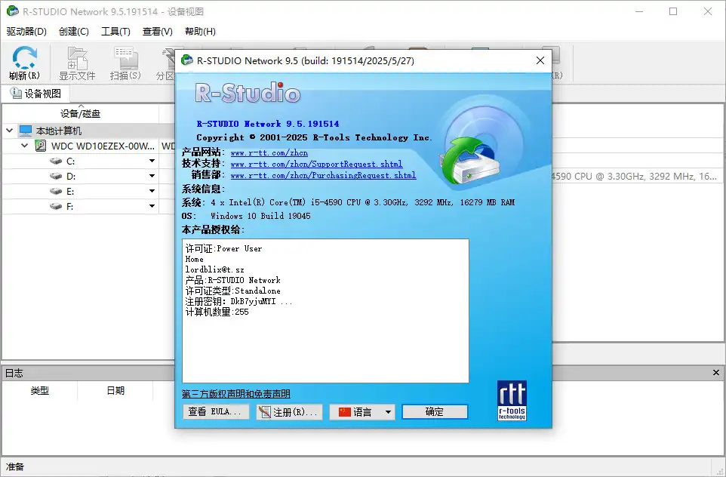The image size is (726, 477).
Task: Click the 查看 EULA... button
Action: click(x=216, y=412)
